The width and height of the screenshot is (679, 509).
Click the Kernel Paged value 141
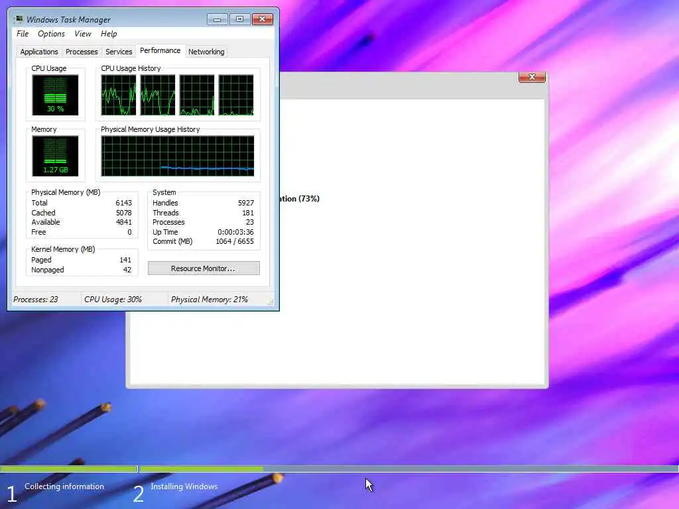click(x=125, y=260)
